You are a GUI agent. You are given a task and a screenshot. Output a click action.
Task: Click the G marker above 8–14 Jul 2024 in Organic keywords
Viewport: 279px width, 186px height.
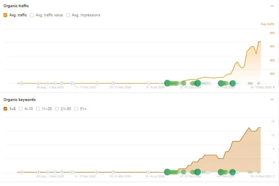point(148,172)
